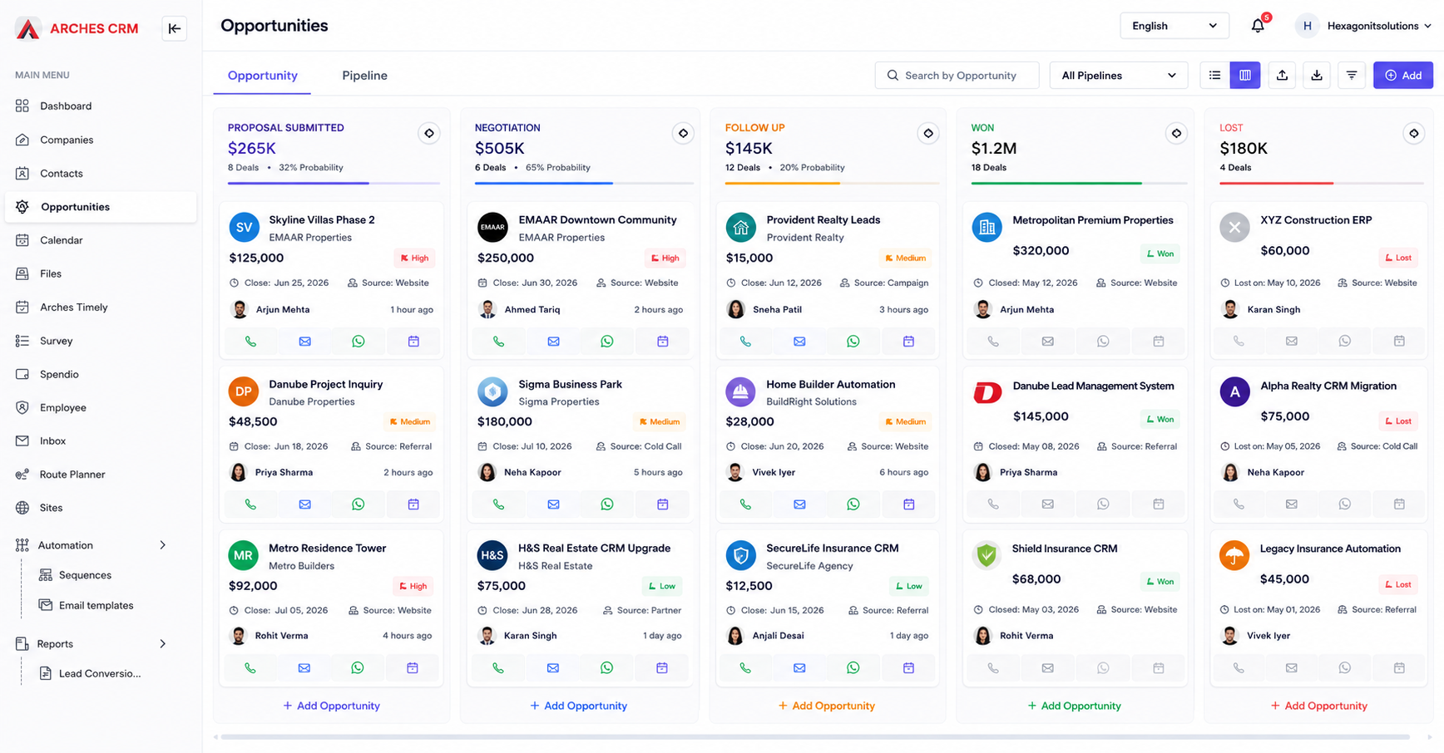
Task: Open notifications bell
Action: [x=1258, y=26]
